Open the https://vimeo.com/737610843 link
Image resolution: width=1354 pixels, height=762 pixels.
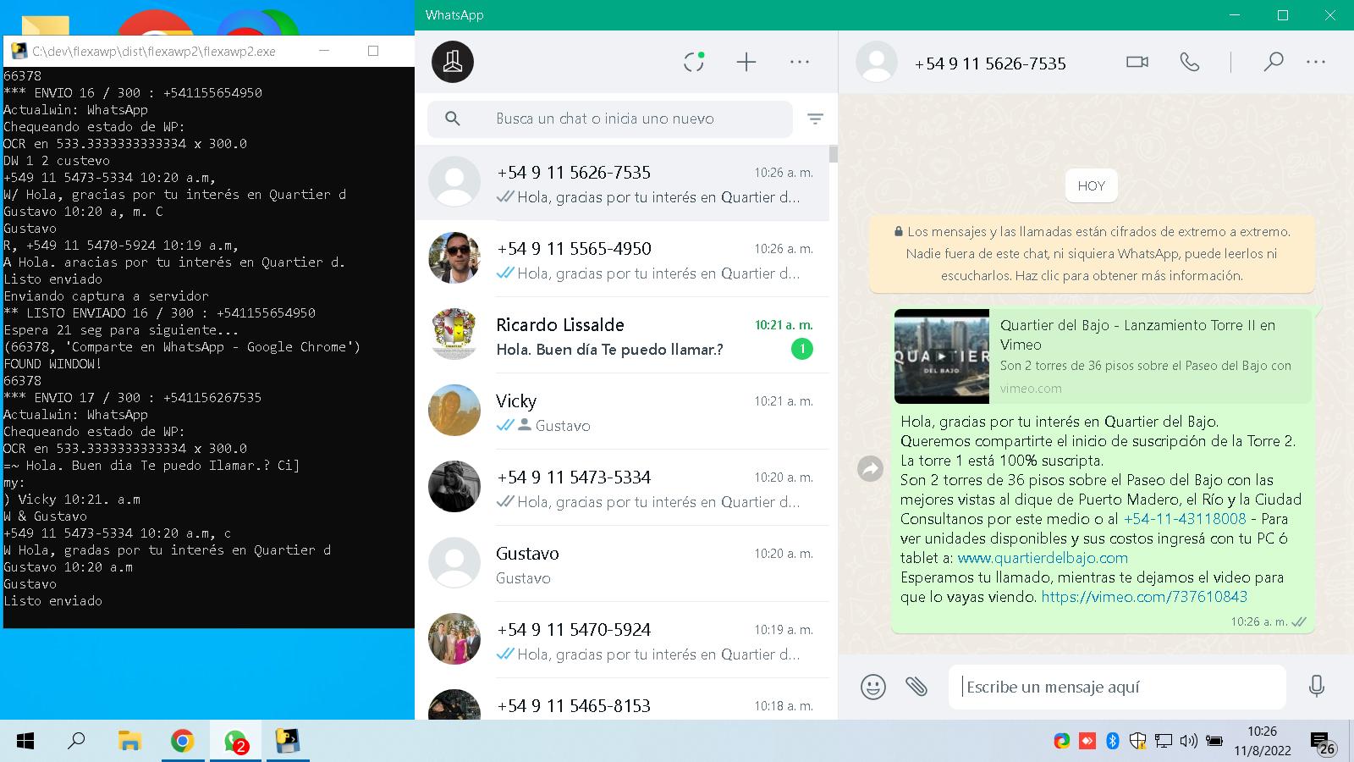coord(1144,597)
